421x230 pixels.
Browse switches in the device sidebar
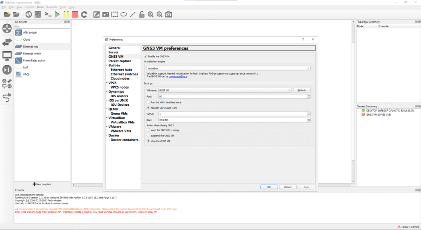coord(7,42)
